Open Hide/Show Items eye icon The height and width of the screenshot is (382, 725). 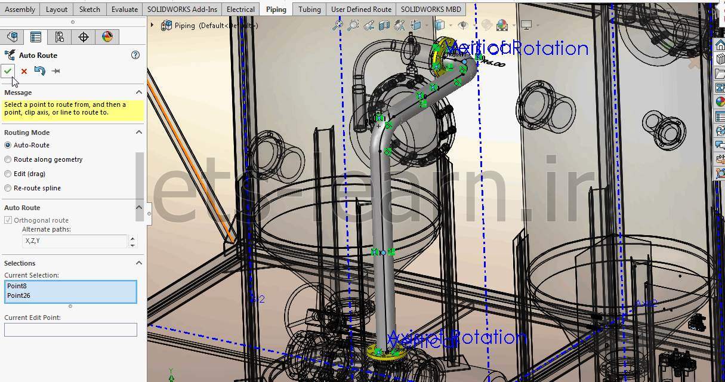pos(462,25)
